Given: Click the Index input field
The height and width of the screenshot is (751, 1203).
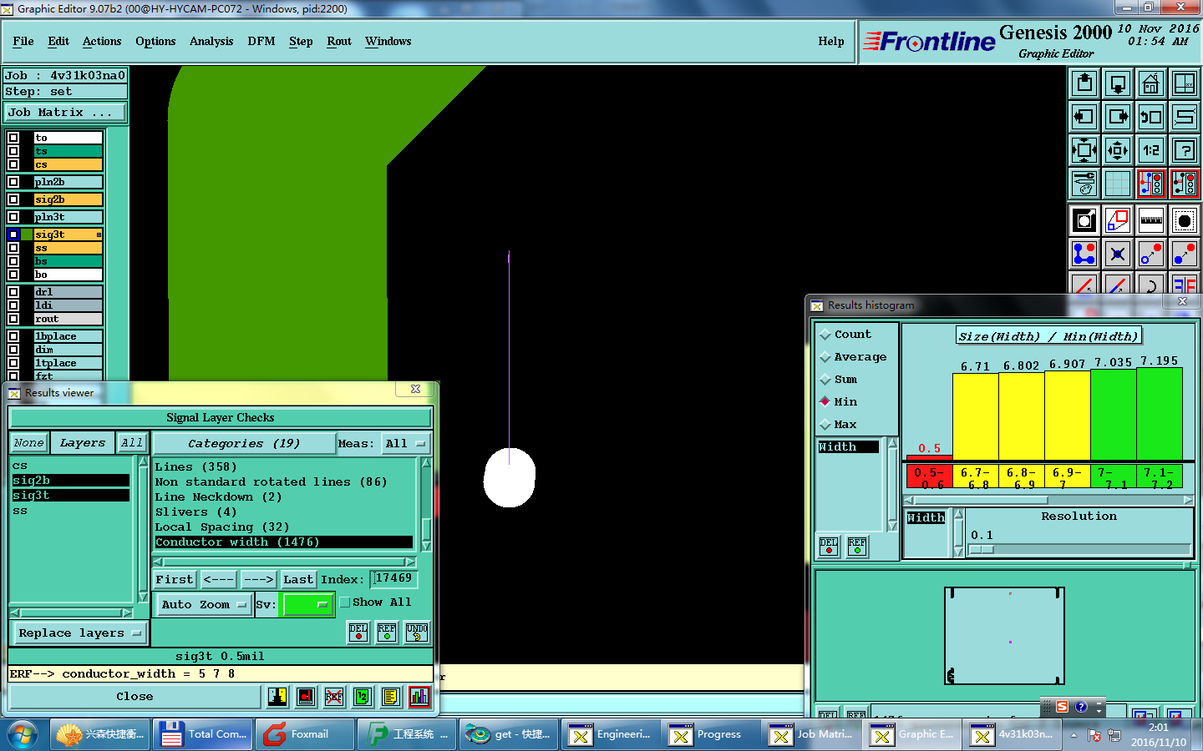Looking at the screenshot, I should tap(393, 578).
